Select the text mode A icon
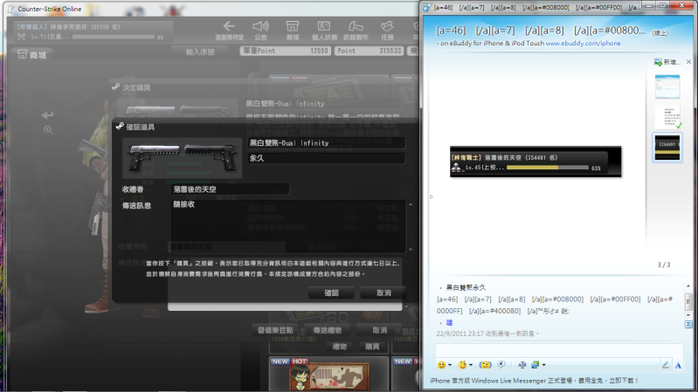 point(678,365)
